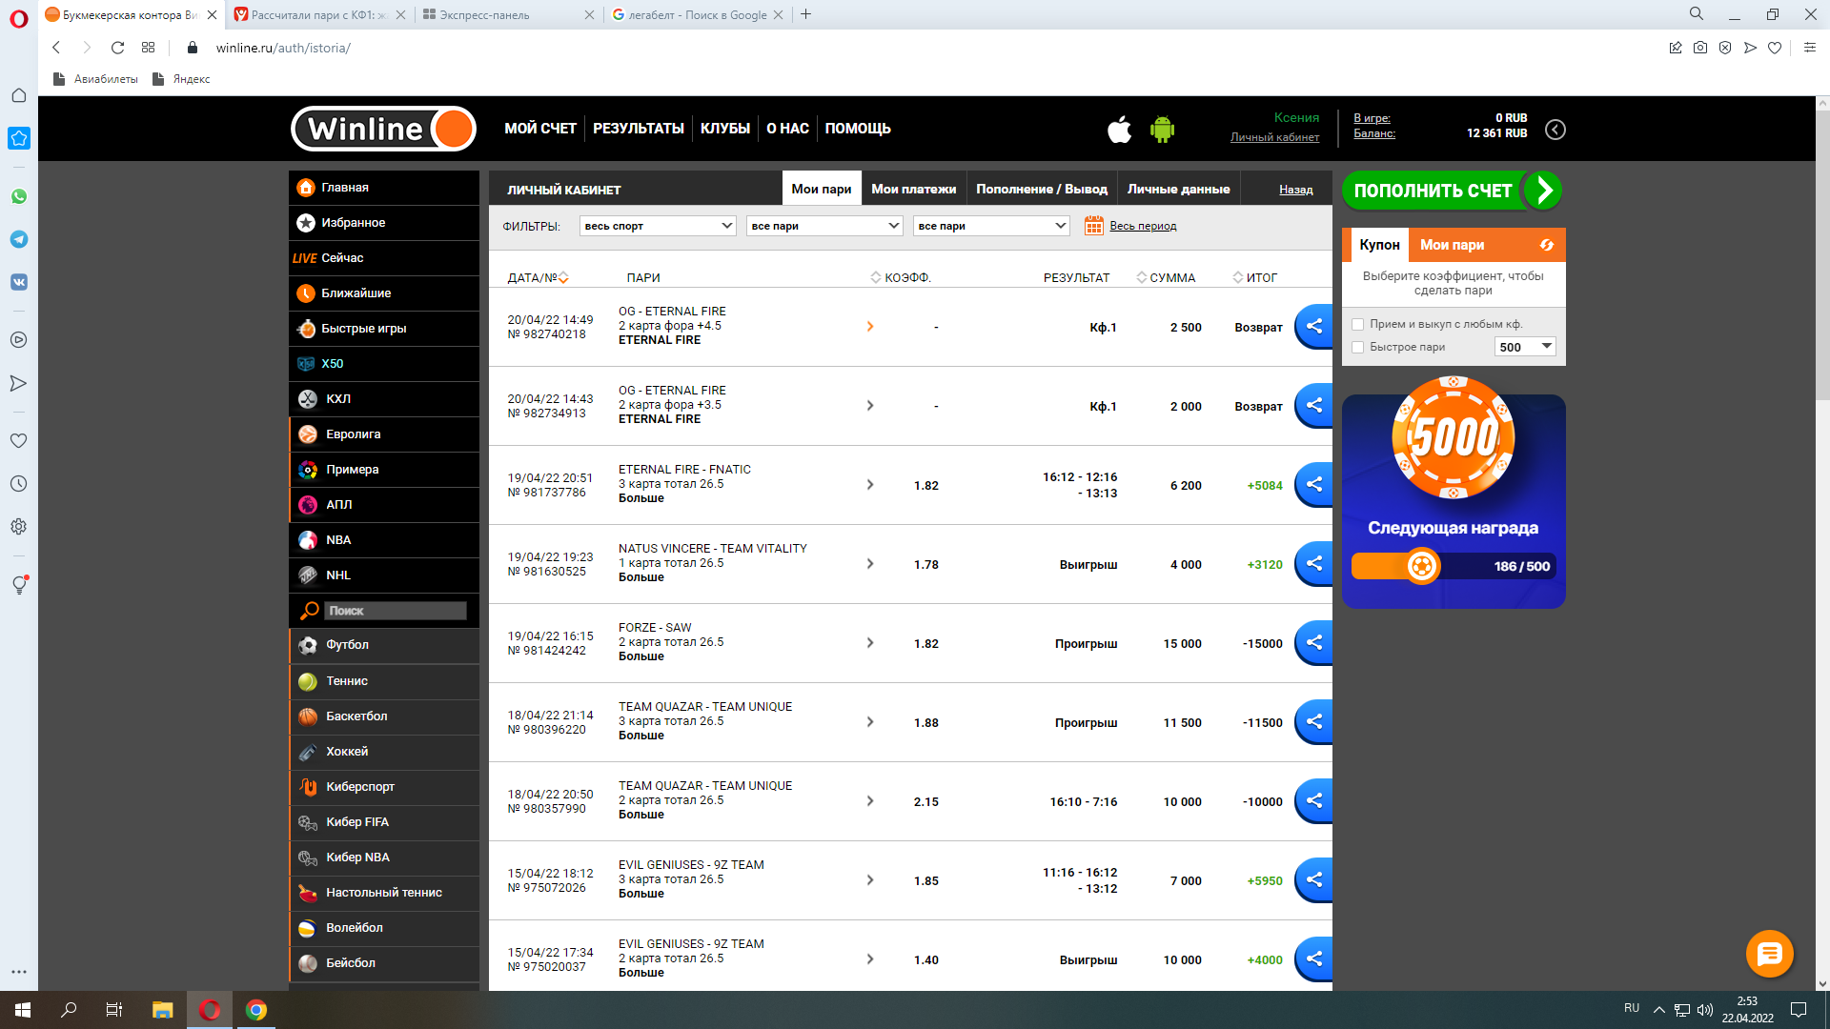Take a snapshot with Opera camera icon
1830x1029 pixels.
[1700, 48]
